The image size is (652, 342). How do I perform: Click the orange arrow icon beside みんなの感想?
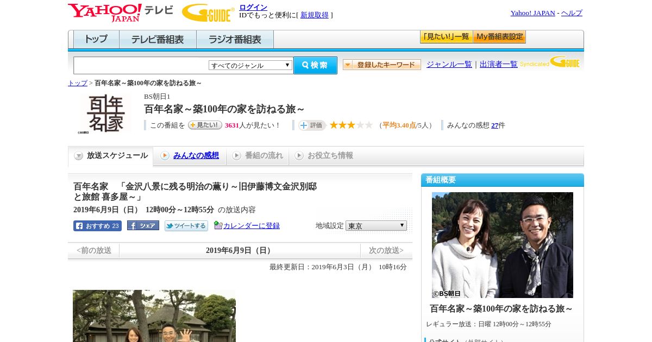tap(165, 156)
